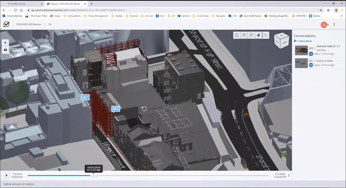This screenshot has height=188, width=346.
Task: Open the Intranet_Bentley bookmark
Action: click(12, 16)
